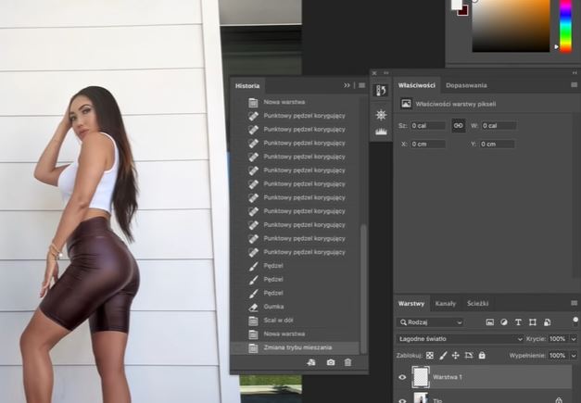Expand the Krycie opacity slider arrow
Screen dimensions: 581x403
tap(574, 339)
